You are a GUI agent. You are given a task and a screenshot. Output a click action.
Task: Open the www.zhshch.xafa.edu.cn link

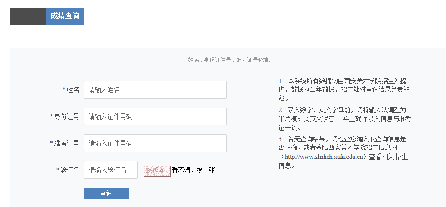pos(324,157)
